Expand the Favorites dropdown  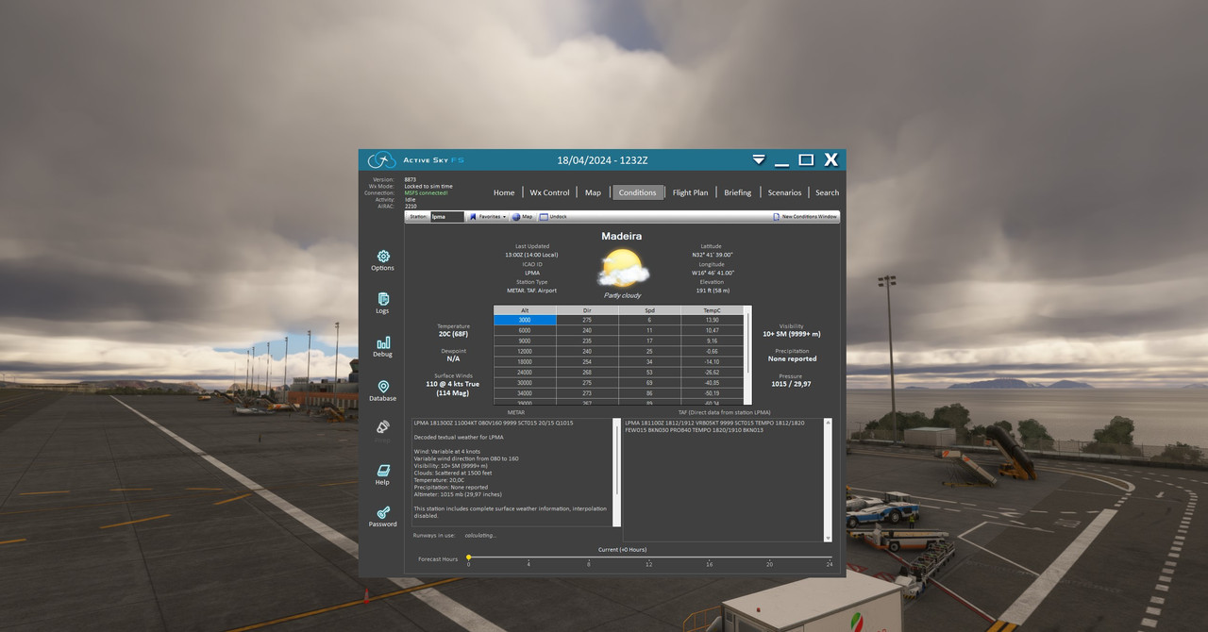[488, 217]
